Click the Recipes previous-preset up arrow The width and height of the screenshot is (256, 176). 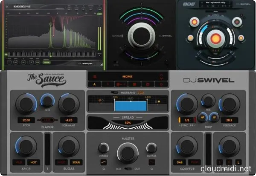[161, 75]
